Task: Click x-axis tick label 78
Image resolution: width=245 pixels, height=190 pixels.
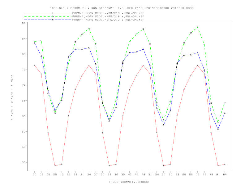Action: click(x=211, y=174)
